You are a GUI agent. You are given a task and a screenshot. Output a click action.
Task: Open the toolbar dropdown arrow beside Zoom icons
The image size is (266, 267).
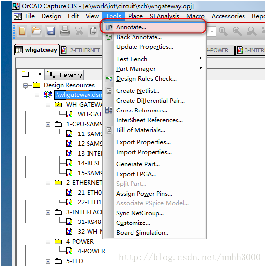[x=212, y=32]
